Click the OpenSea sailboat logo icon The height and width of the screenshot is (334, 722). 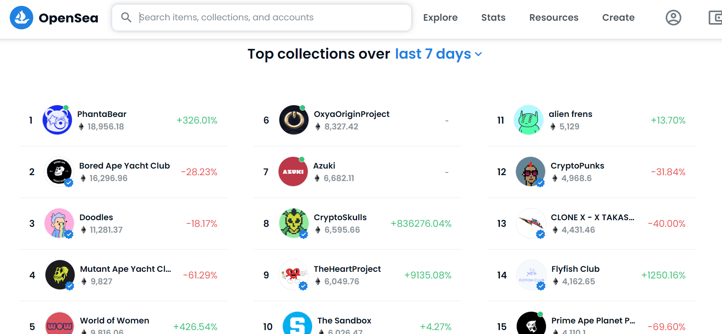tap(22, 18)
